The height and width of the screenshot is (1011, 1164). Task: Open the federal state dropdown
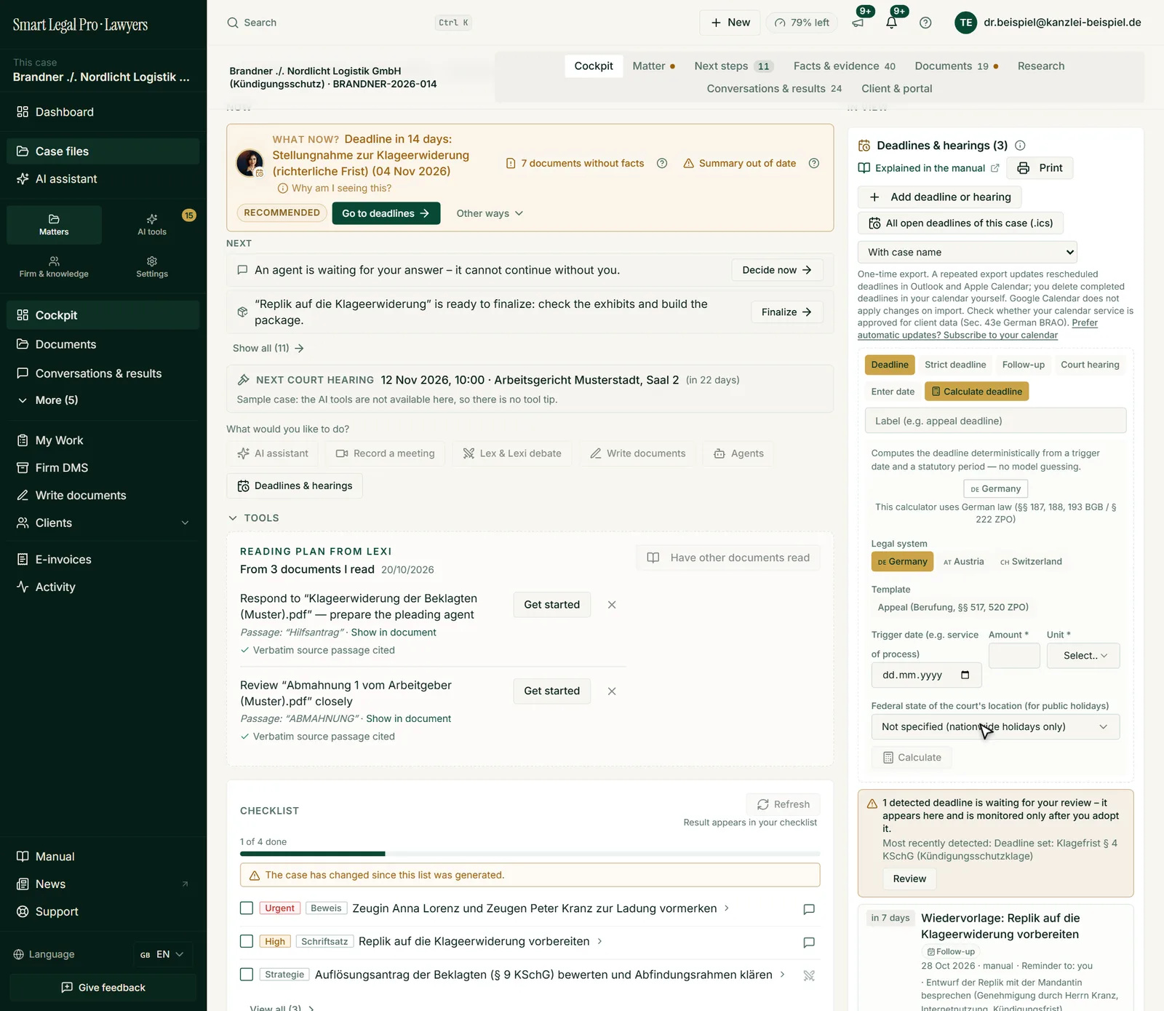[x=995, y=727]
